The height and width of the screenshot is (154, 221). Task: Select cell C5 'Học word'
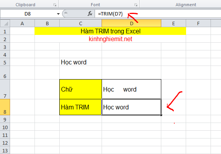pyautogui.click(x=81, y=62)
